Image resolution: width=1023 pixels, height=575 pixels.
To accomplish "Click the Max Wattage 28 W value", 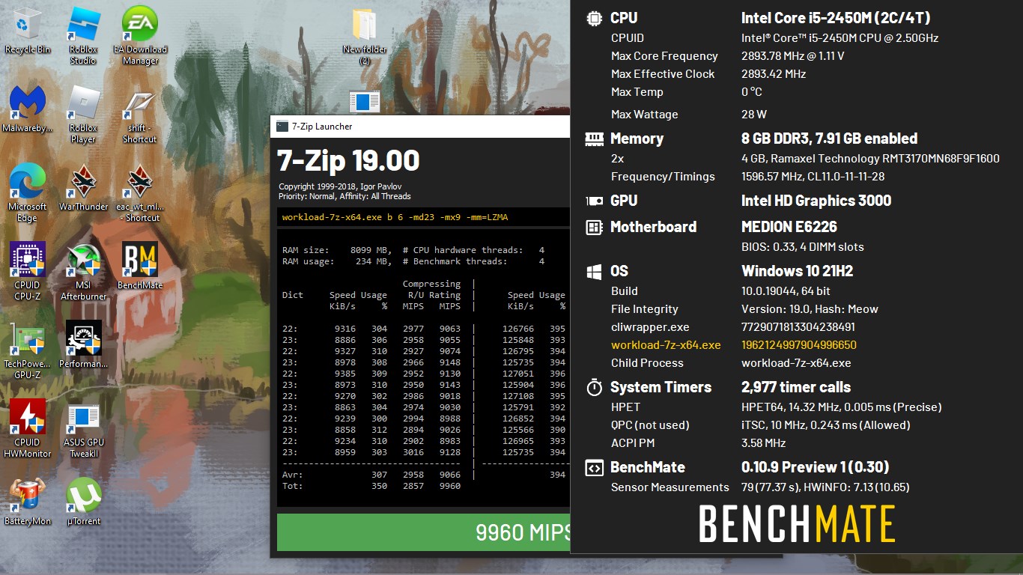I will point(754,115).
